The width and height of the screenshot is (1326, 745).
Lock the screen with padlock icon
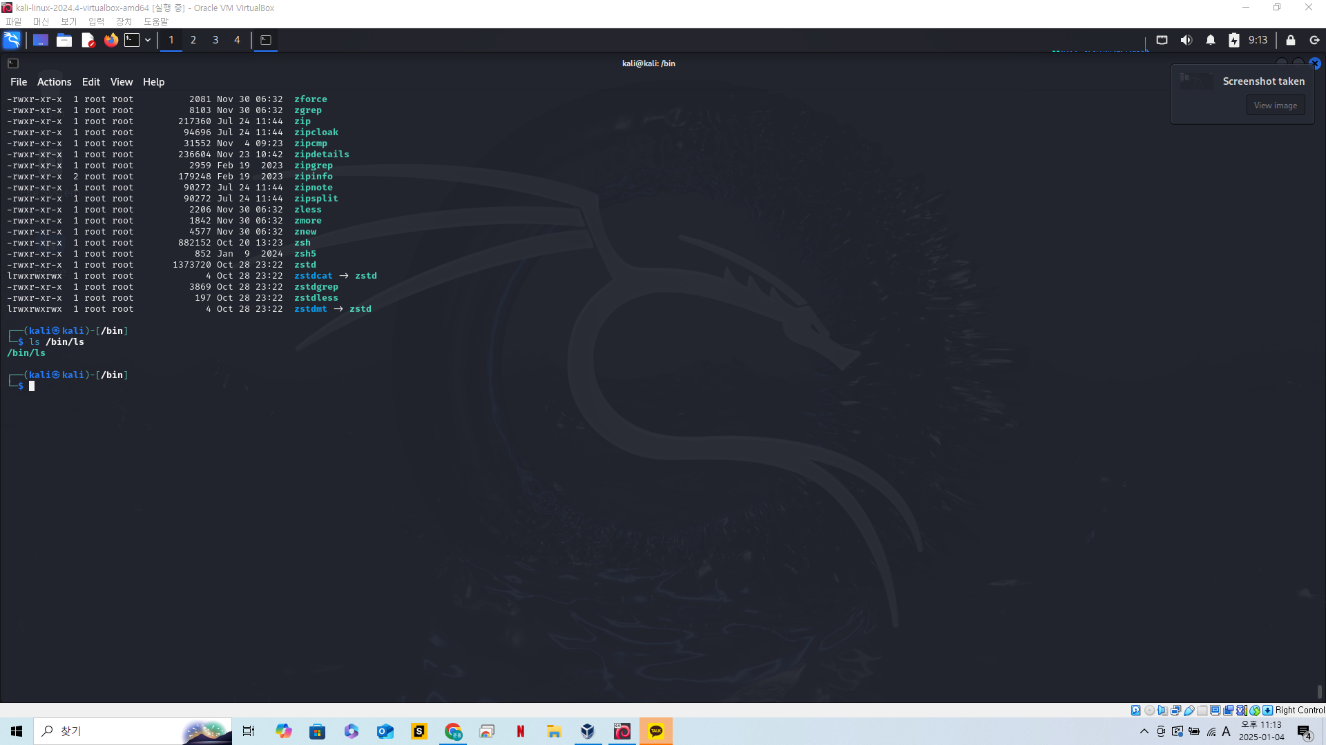pos(1290,40)
